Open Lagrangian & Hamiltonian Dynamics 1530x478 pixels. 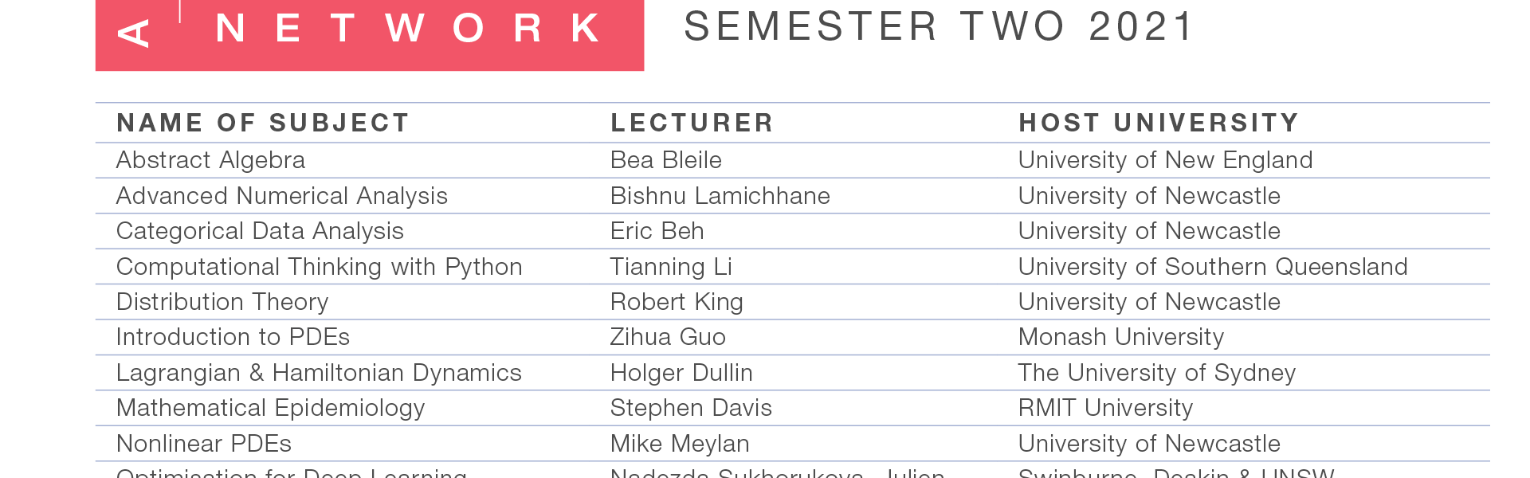point(319,373)
